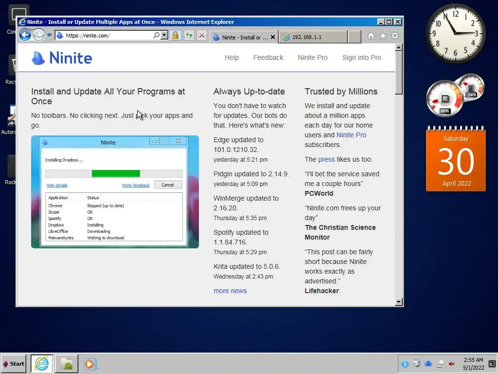
Task: Close the Ninite tab
Action: coord(273,37)
